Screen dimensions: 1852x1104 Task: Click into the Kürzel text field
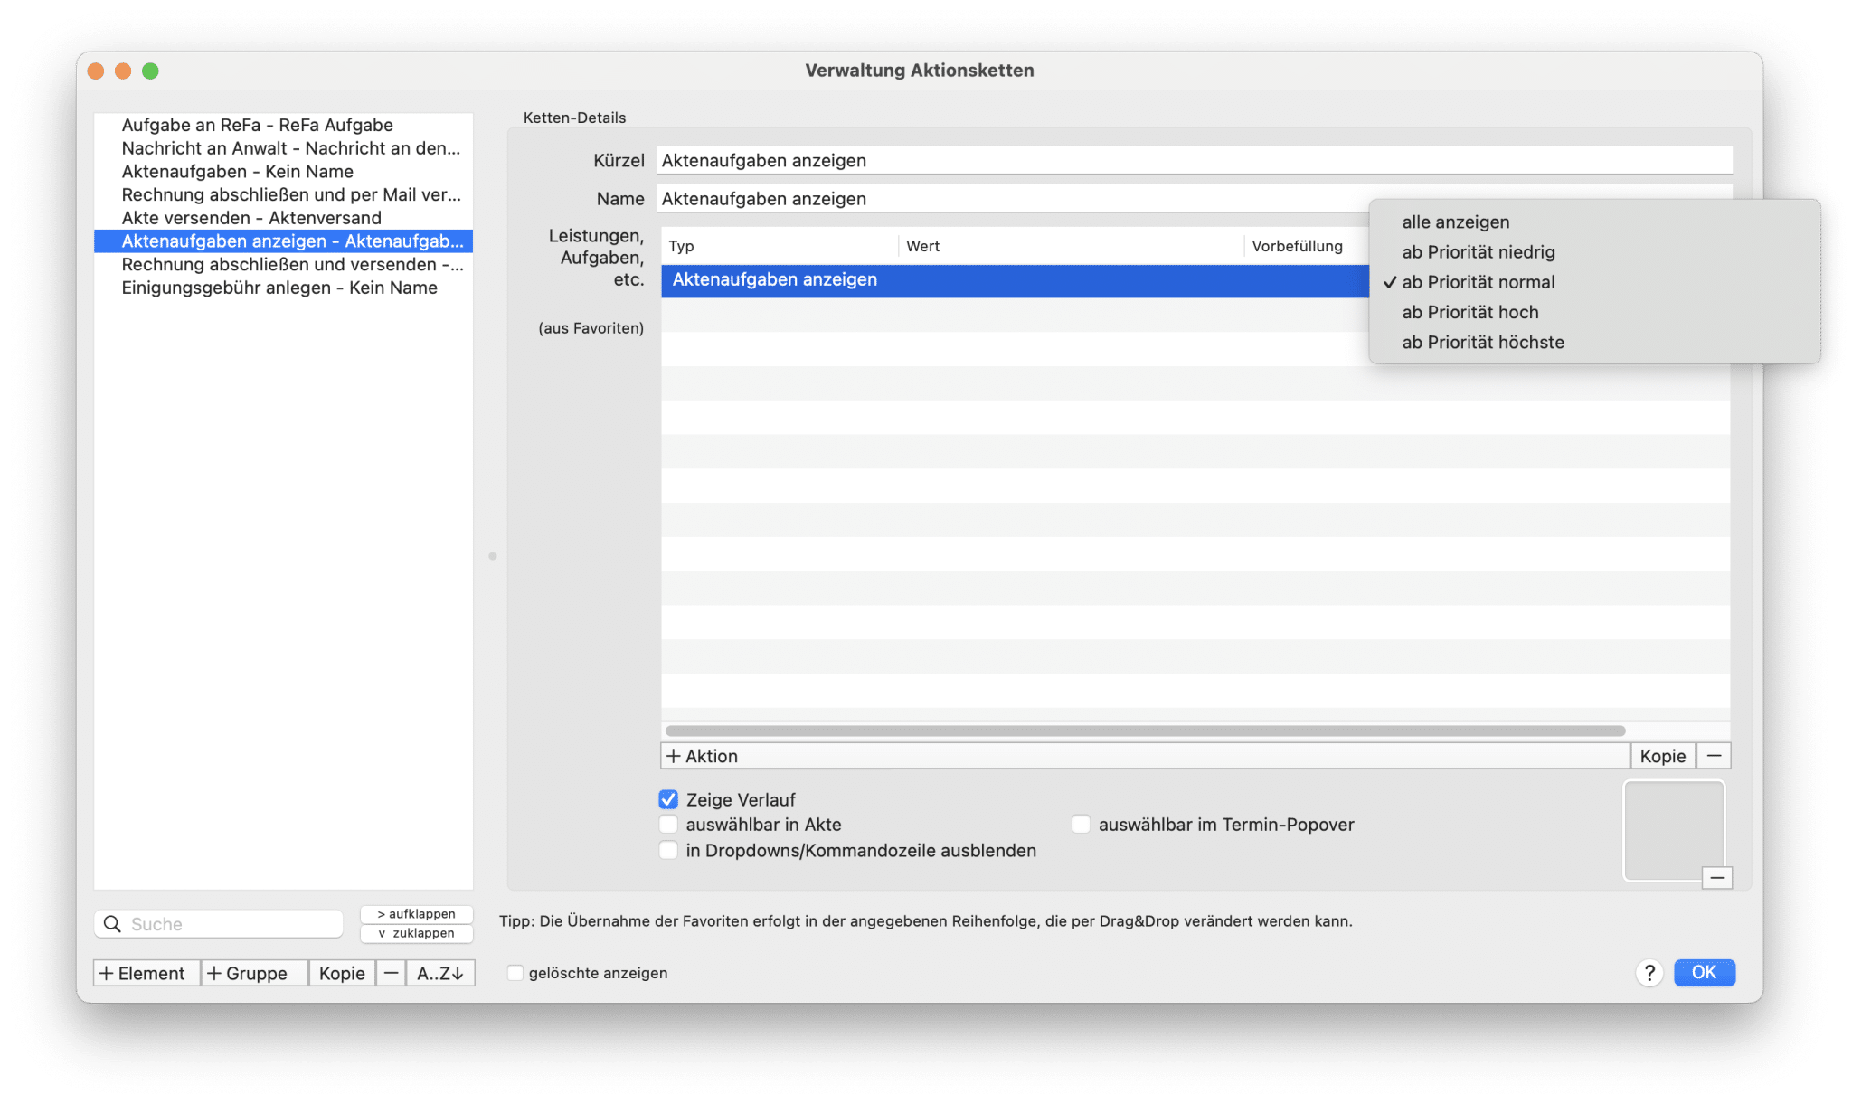1195,160
